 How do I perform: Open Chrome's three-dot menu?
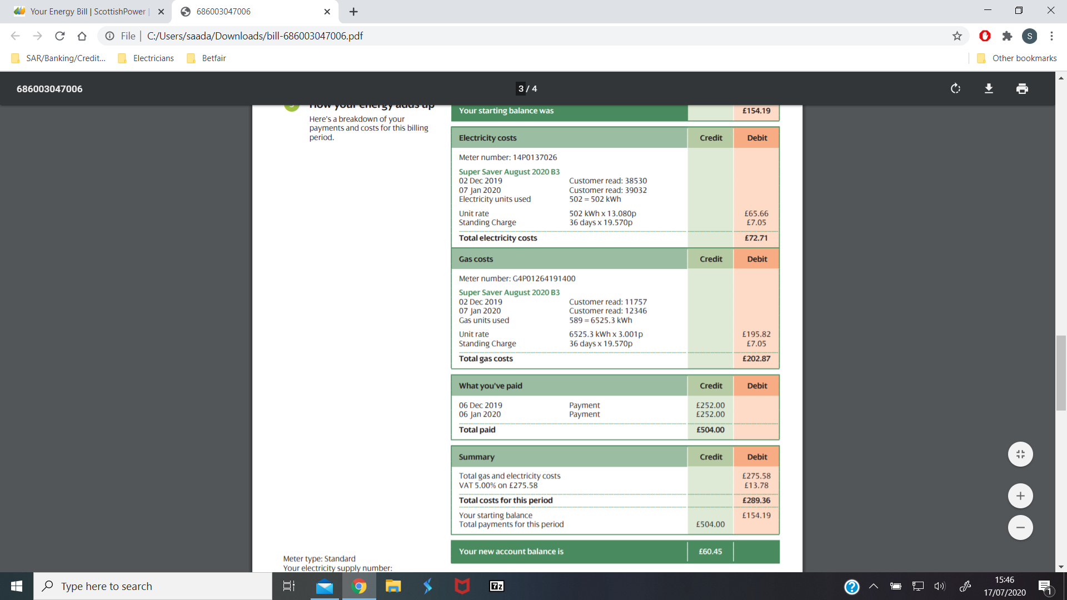[1051, 36]
